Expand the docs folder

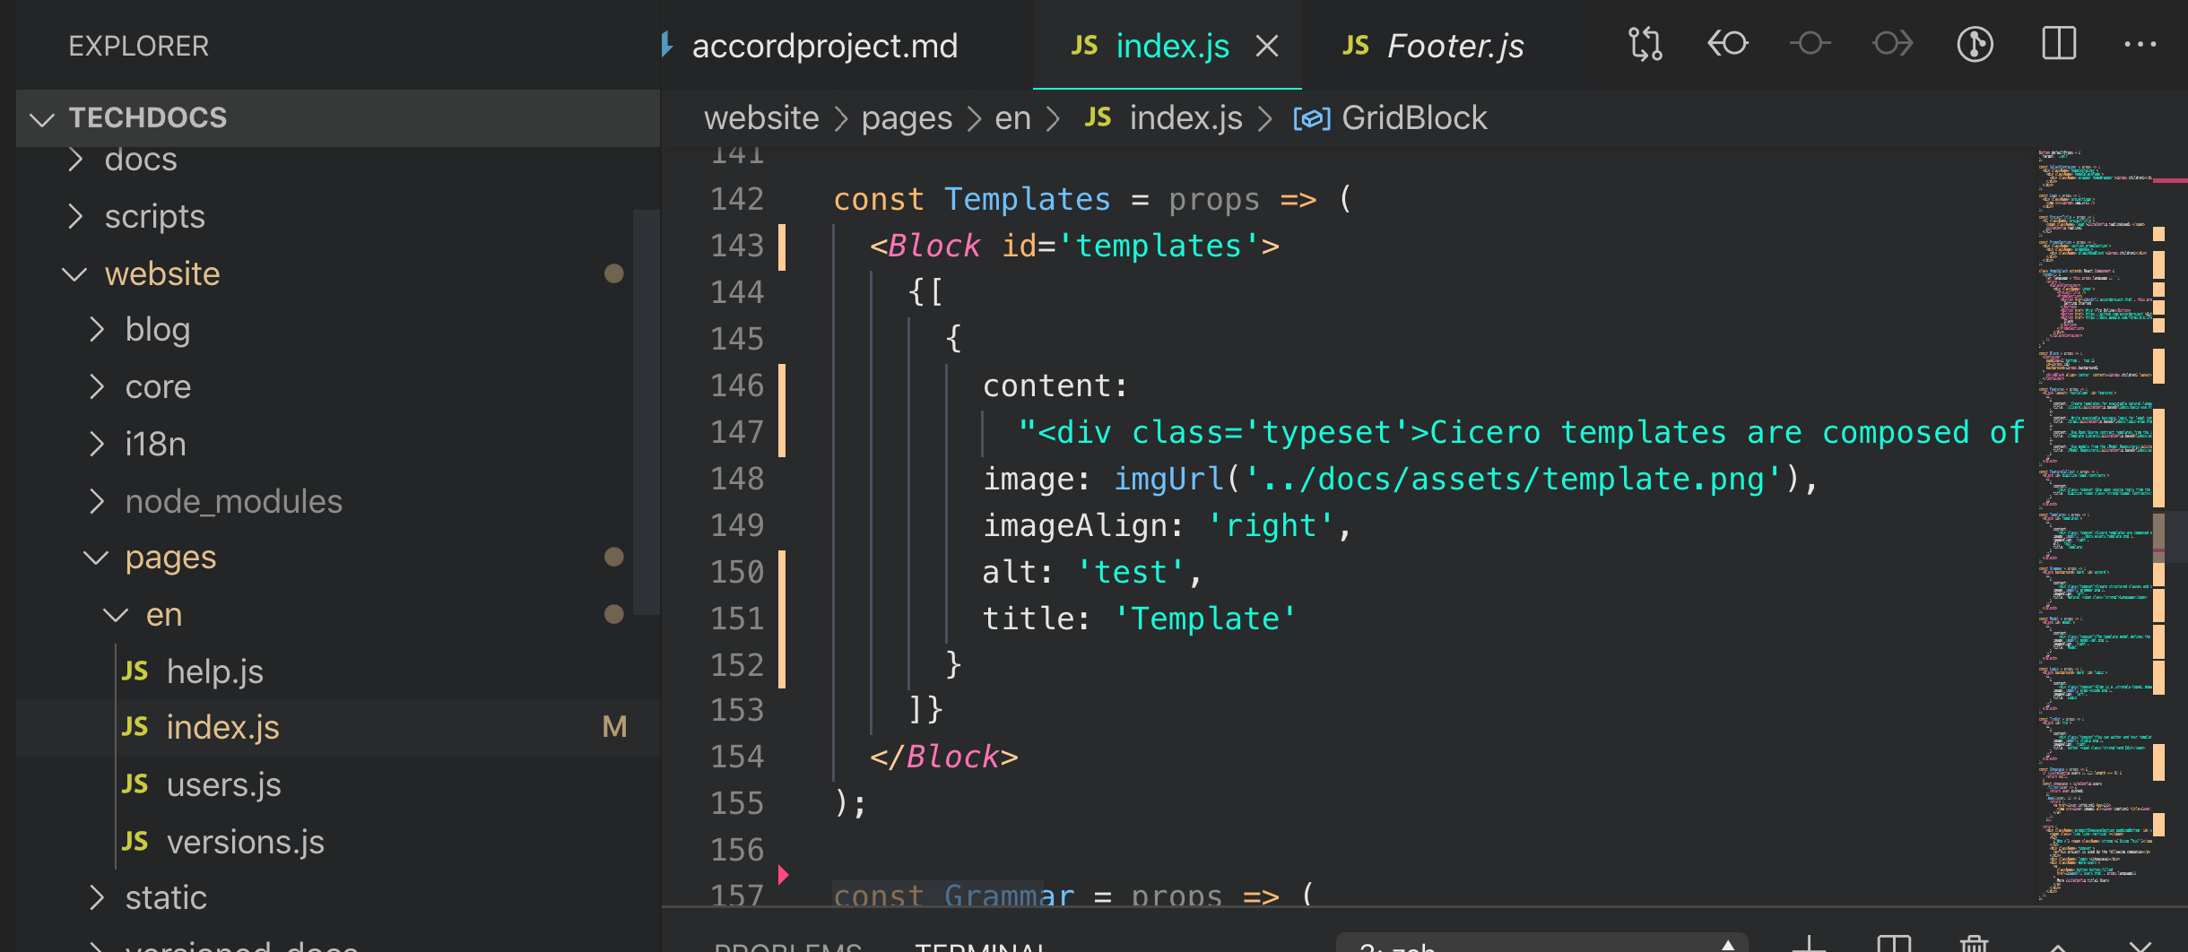click(x=139, y=159)
